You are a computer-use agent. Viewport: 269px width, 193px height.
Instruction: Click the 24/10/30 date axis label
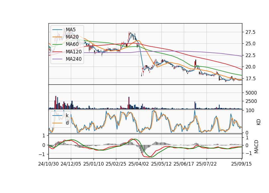pyautogui.click(x=48, y=164)
